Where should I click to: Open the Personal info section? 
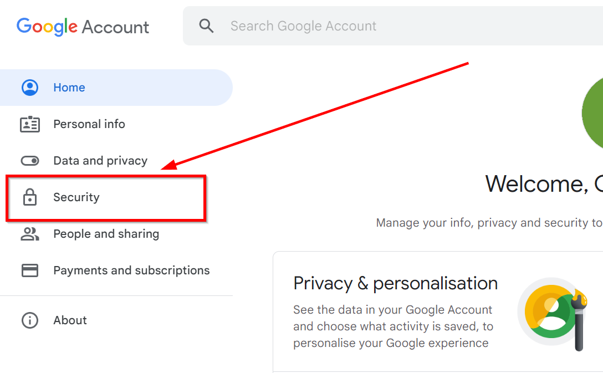[x=89, y=124]
